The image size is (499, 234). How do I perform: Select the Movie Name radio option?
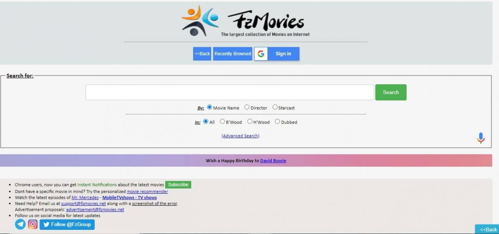(210, 107)
